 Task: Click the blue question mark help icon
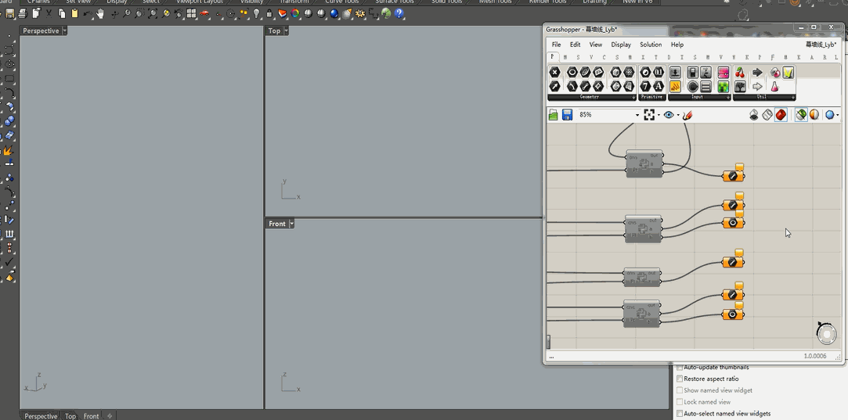[399, 13]
